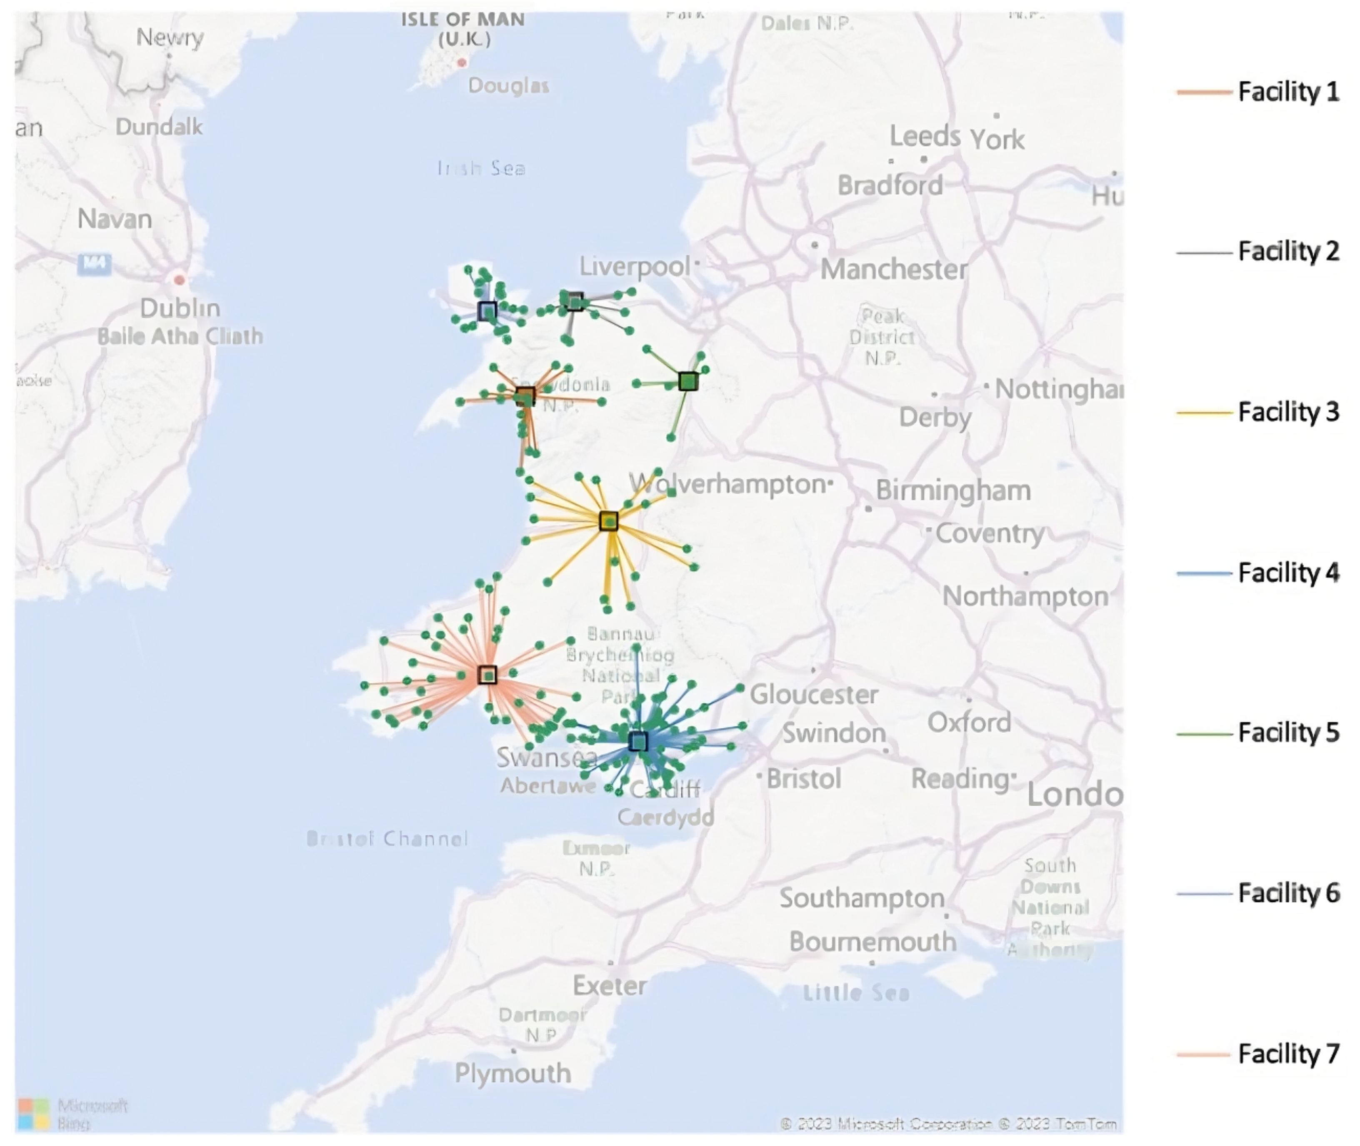Viewport: 1360px width, 1146px height.
Task: Click the orange hub square in southwest Wales
Action: click(x=487, y=675)
